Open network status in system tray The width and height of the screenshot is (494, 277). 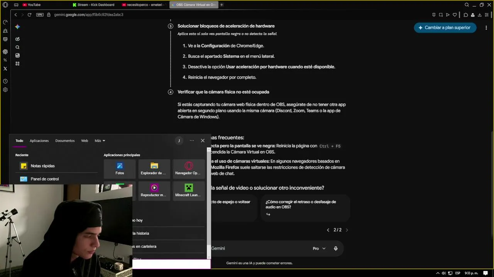[450, 273]
